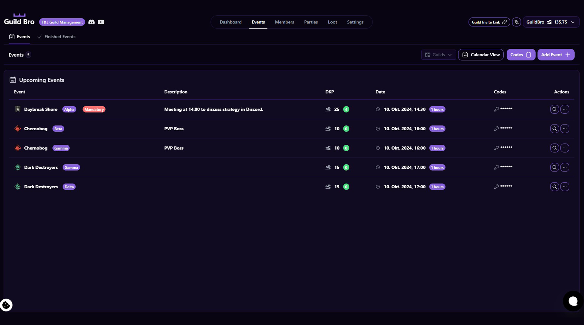Open the GuildBro account dropdown
584x325 pixels.
click(x=551, y=22)
